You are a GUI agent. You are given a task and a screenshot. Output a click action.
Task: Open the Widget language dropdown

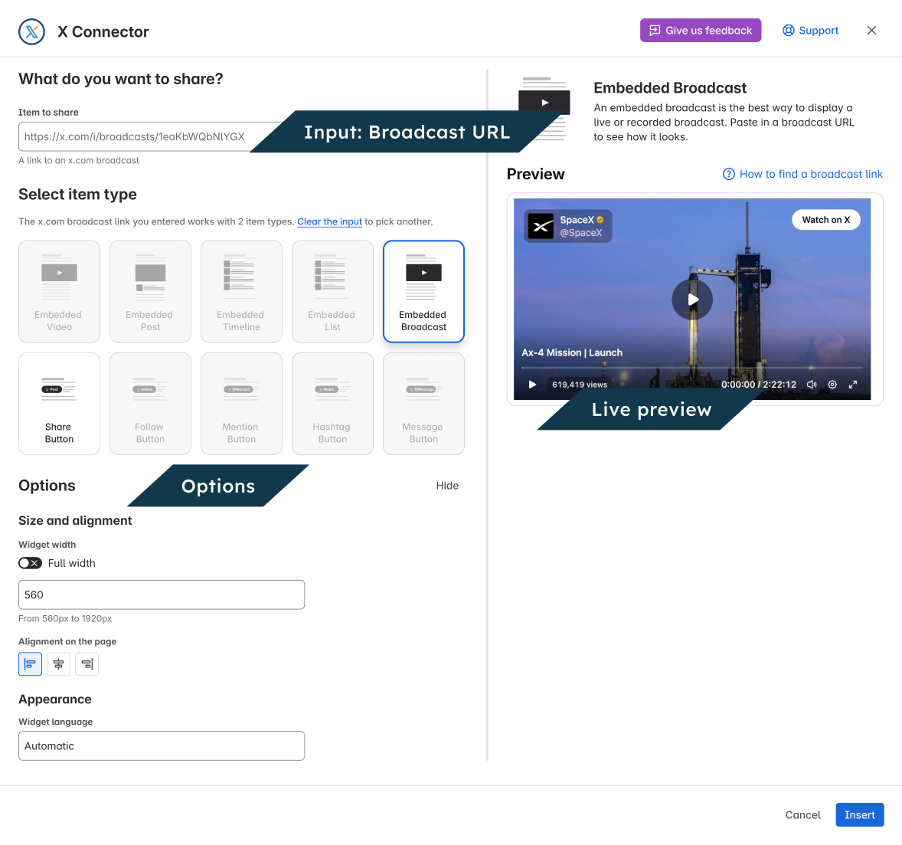pos(162,746)
